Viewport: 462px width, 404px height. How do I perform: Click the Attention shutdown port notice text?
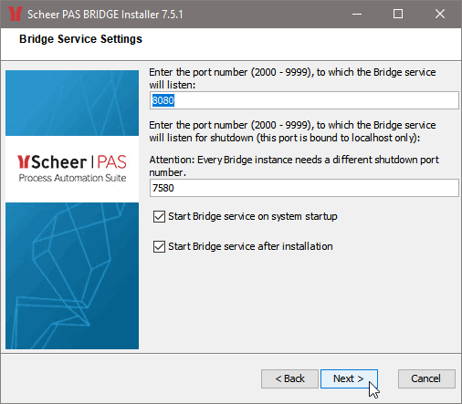(x=294, y=166)
